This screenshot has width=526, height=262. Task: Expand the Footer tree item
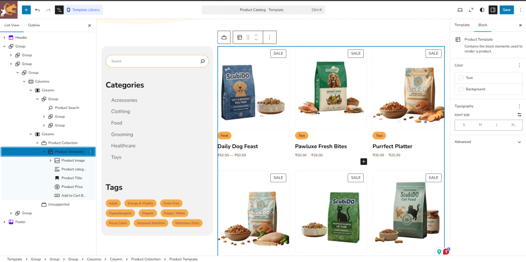4,222
